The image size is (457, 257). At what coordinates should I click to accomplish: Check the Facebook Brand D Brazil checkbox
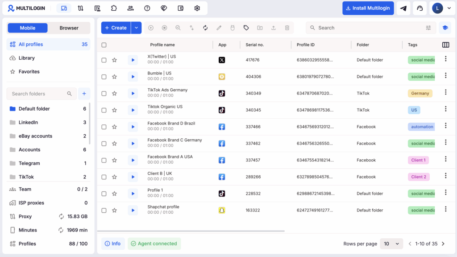click(x=104, y=127)
